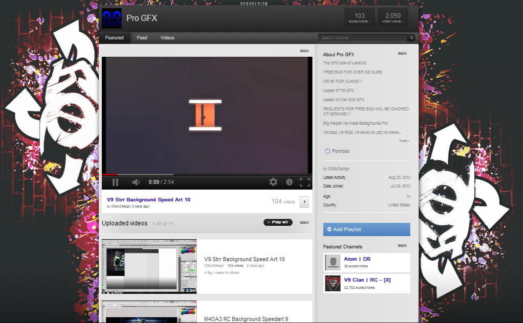Click the featured video player area
This screenshot has height=323, width=523.
(x=207, y=115)
